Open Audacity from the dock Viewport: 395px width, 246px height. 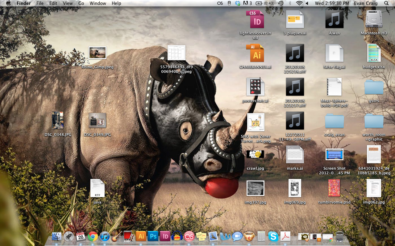click(x=177, y=236)
